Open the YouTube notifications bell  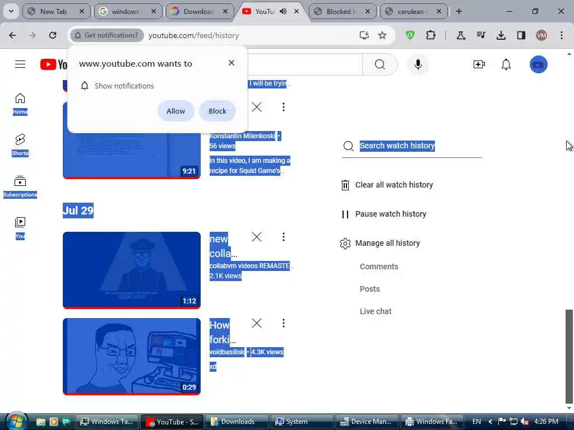[x=506, y=64]
